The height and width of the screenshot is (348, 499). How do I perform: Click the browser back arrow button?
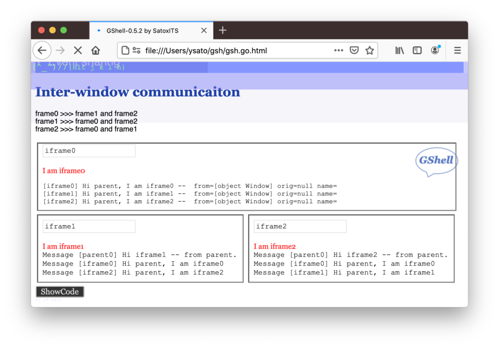point(42,50)
